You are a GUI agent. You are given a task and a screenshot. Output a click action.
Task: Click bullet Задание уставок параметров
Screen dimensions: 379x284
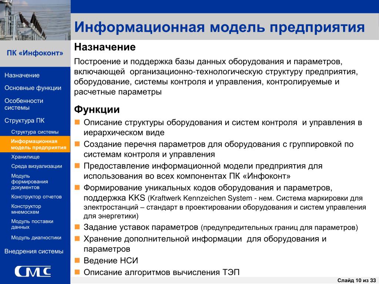pyautogui.click(x=221, y=227)
